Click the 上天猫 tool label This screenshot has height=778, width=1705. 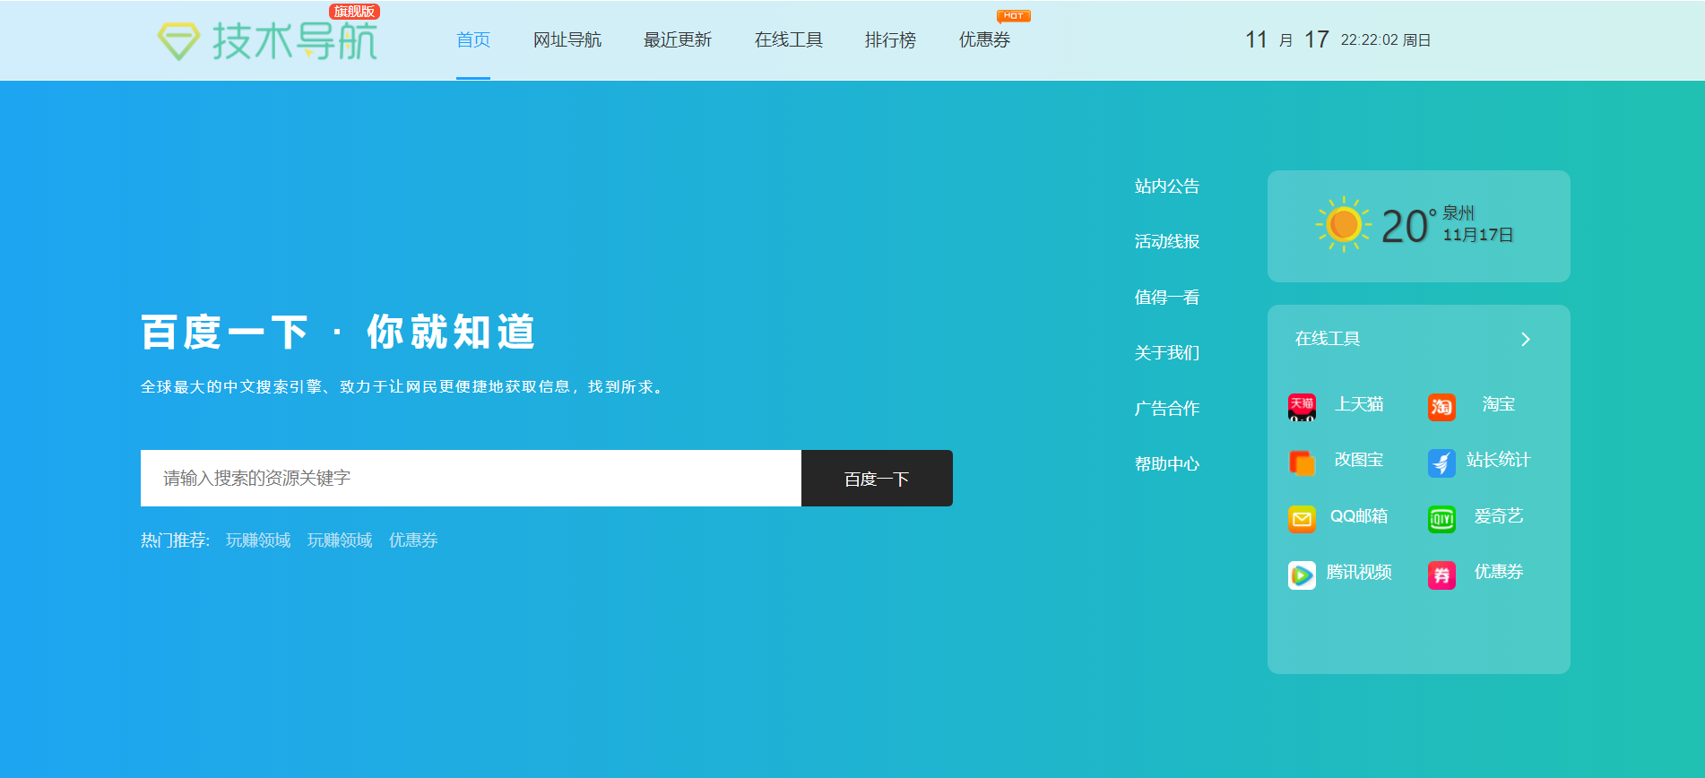(x=1359, y=404)
